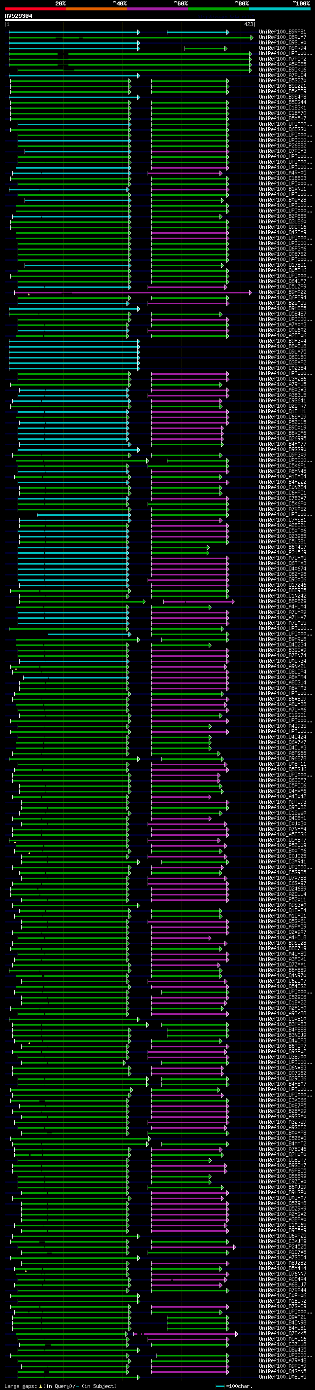Select the UniRef100_B9IKU6 label

click(x=282, y=70)
